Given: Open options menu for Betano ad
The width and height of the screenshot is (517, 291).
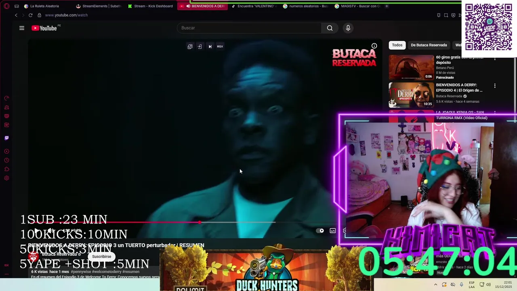Looking at the screenshot, I should click(x=495, y=59).
